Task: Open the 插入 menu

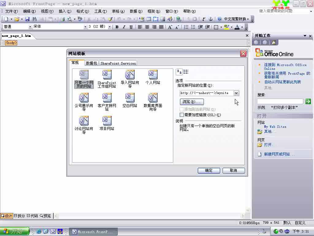Action: tap(65, 11)
